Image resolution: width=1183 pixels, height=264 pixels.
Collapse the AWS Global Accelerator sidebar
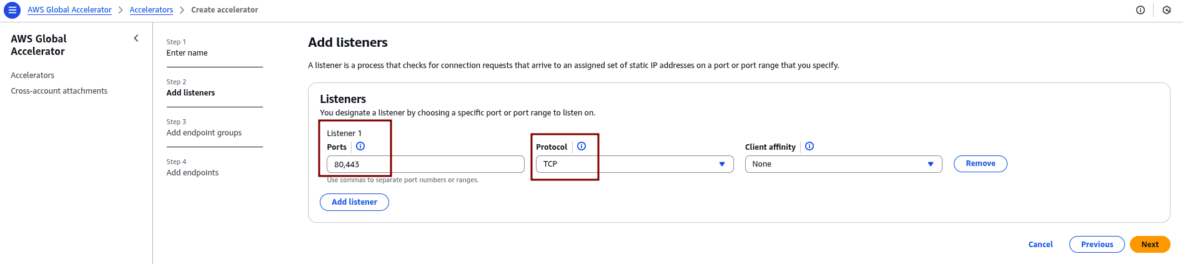click(x=136, y=39)
